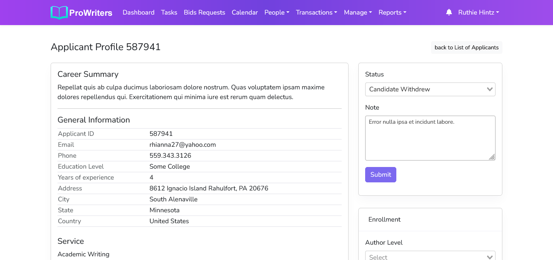The image size is (553, 260).
Task: Open the Ruthie Hintz user menu
Action: coord(479,13)
